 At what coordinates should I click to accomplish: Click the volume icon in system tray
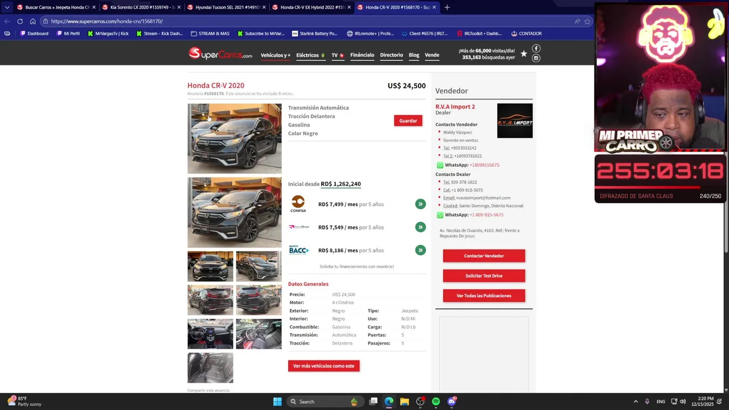682,401
